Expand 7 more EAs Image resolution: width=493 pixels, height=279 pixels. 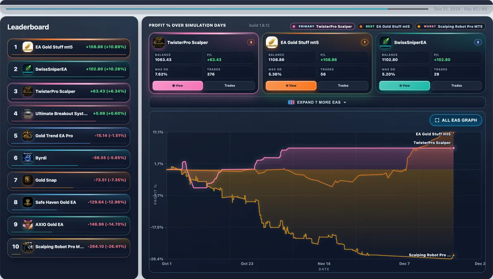(x=317, y=102)
